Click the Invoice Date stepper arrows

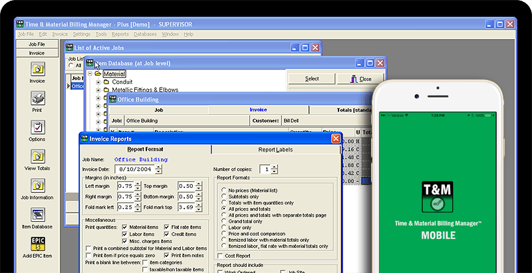[158, 169]
